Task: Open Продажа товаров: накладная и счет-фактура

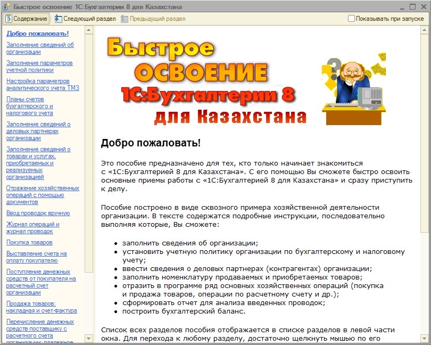Action: [42, 307]
